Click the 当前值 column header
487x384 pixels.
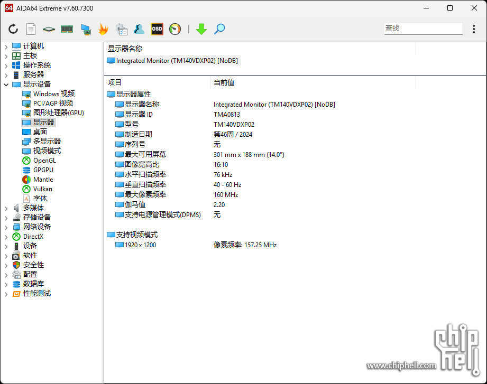click(x=224, y=82)
